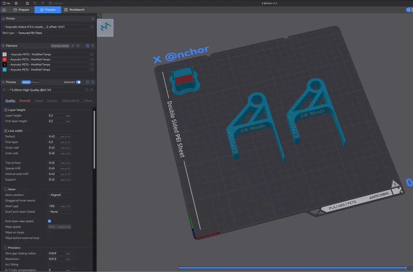Uncheck Role base wipe speed checkbox

click(x=50, y=221)
